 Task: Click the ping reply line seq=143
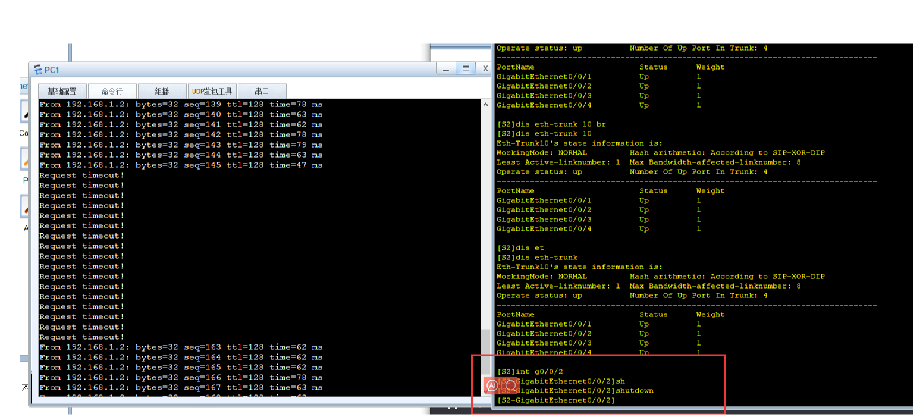click(181, 145)
